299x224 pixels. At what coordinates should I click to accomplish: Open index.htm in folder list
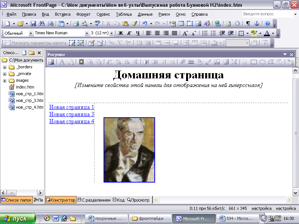(x=25, y=87)
